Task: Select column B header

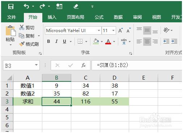Action: coord(56,78)
